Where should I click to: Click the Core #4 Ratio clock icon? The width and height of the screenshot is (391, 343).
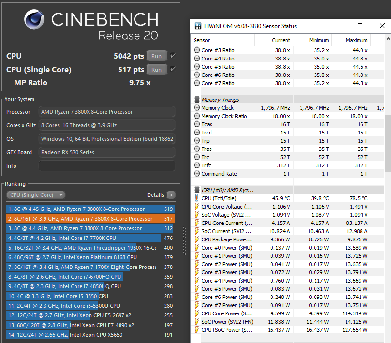coord(197,59)
